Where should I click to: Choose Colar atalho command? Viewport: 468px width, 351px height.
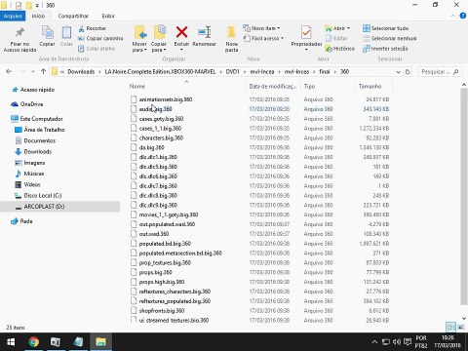point(97,49)
